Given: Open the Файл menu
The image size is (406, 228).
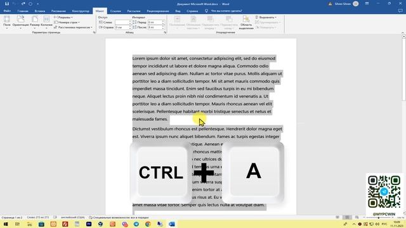Looking at the screenshot, I should [x=7, y=11].
